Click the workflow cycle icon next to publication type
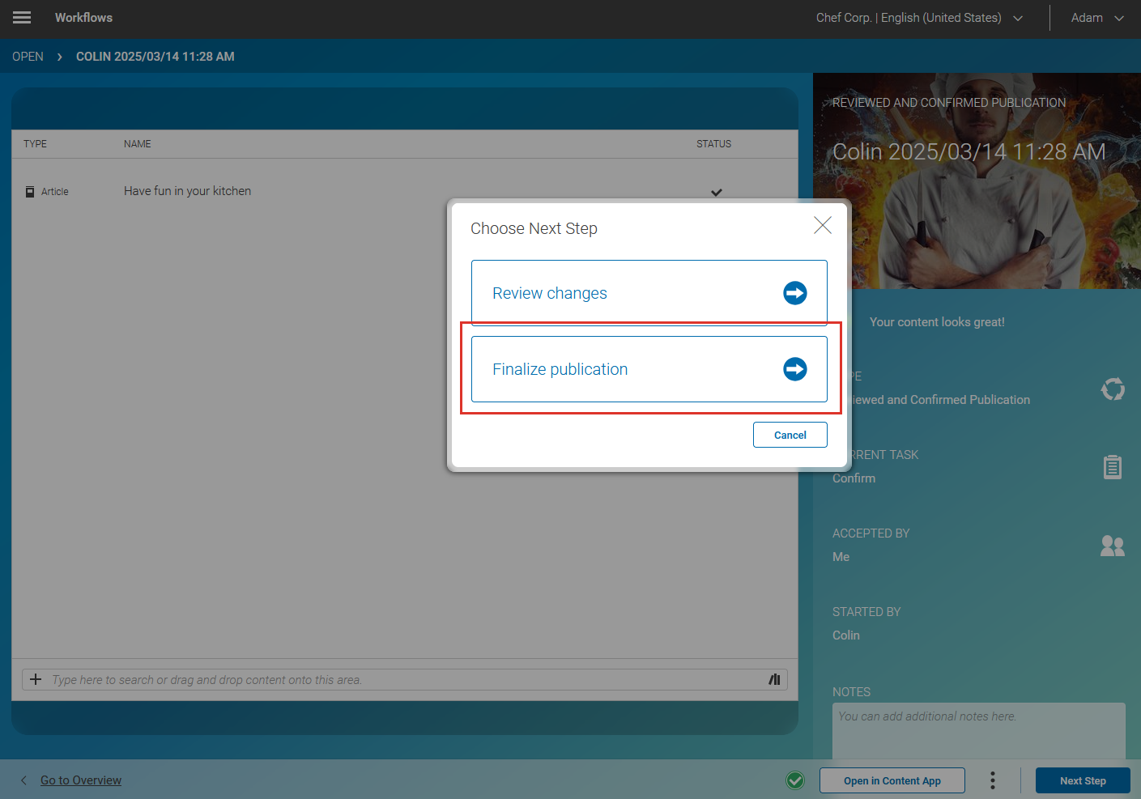Image resolution: width=1141 pixels, height=799 pixels. (1113, 389)
